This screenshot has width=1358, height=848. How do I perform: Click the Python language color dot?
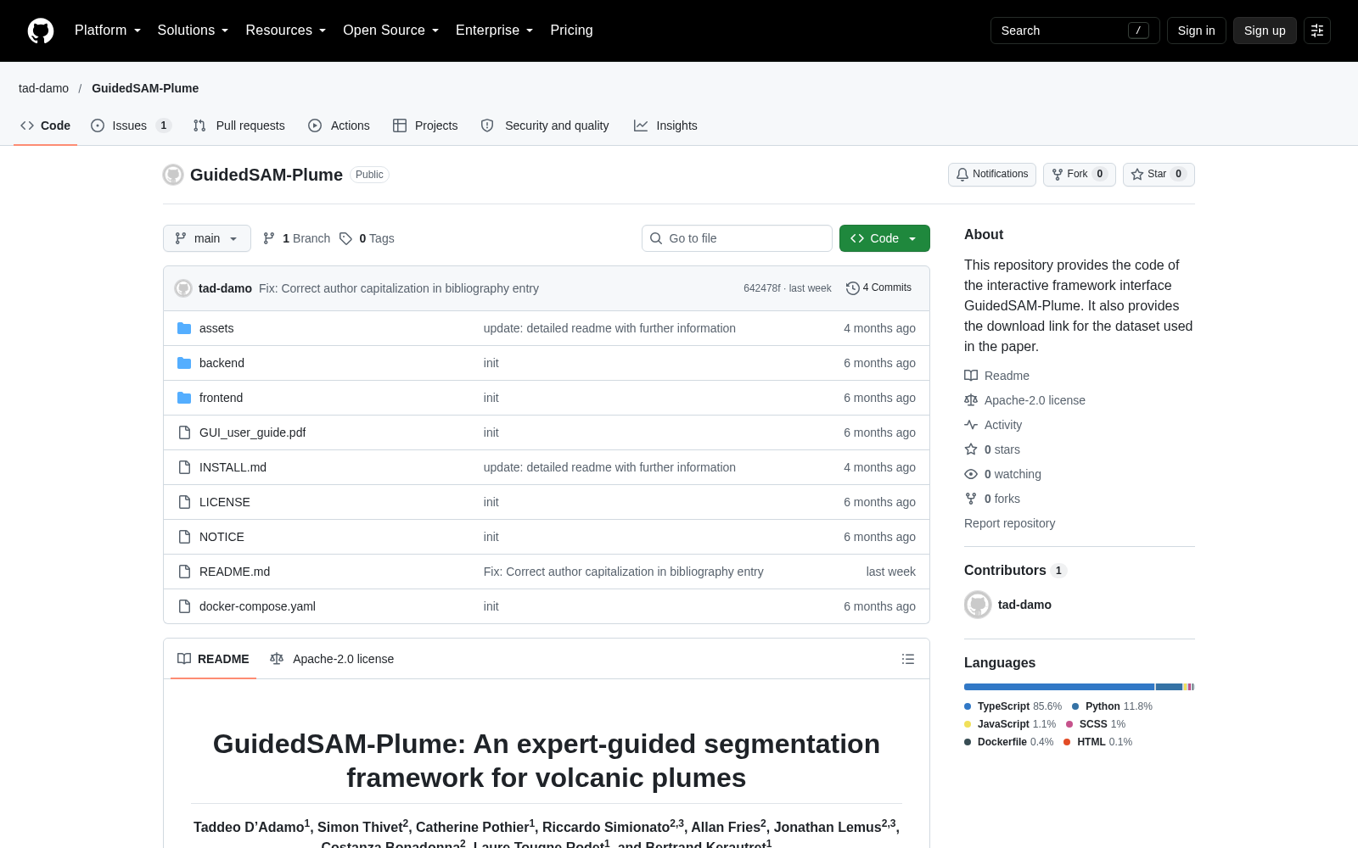click(x=1075, y=706)
